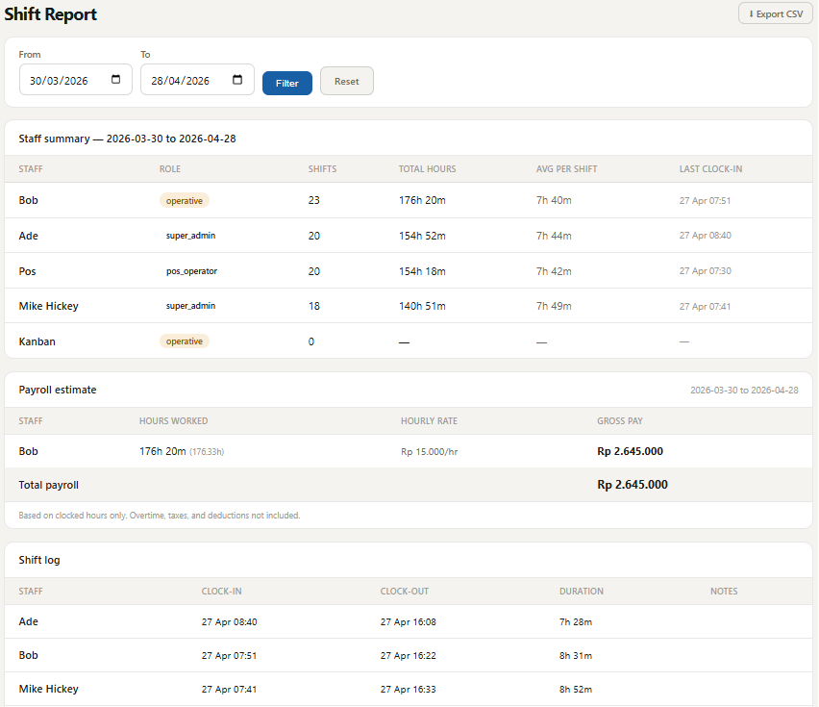Click Bob's average 7h 40m
Screen dimensions: 819x707
click(x=555, y=200)
